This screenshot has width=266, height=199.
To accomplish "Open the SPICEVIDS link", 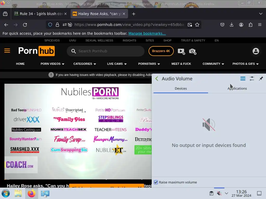I will click(52, 40).
